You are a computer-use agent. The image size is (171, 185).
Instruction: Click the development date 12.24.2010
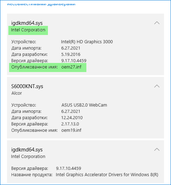72,118
